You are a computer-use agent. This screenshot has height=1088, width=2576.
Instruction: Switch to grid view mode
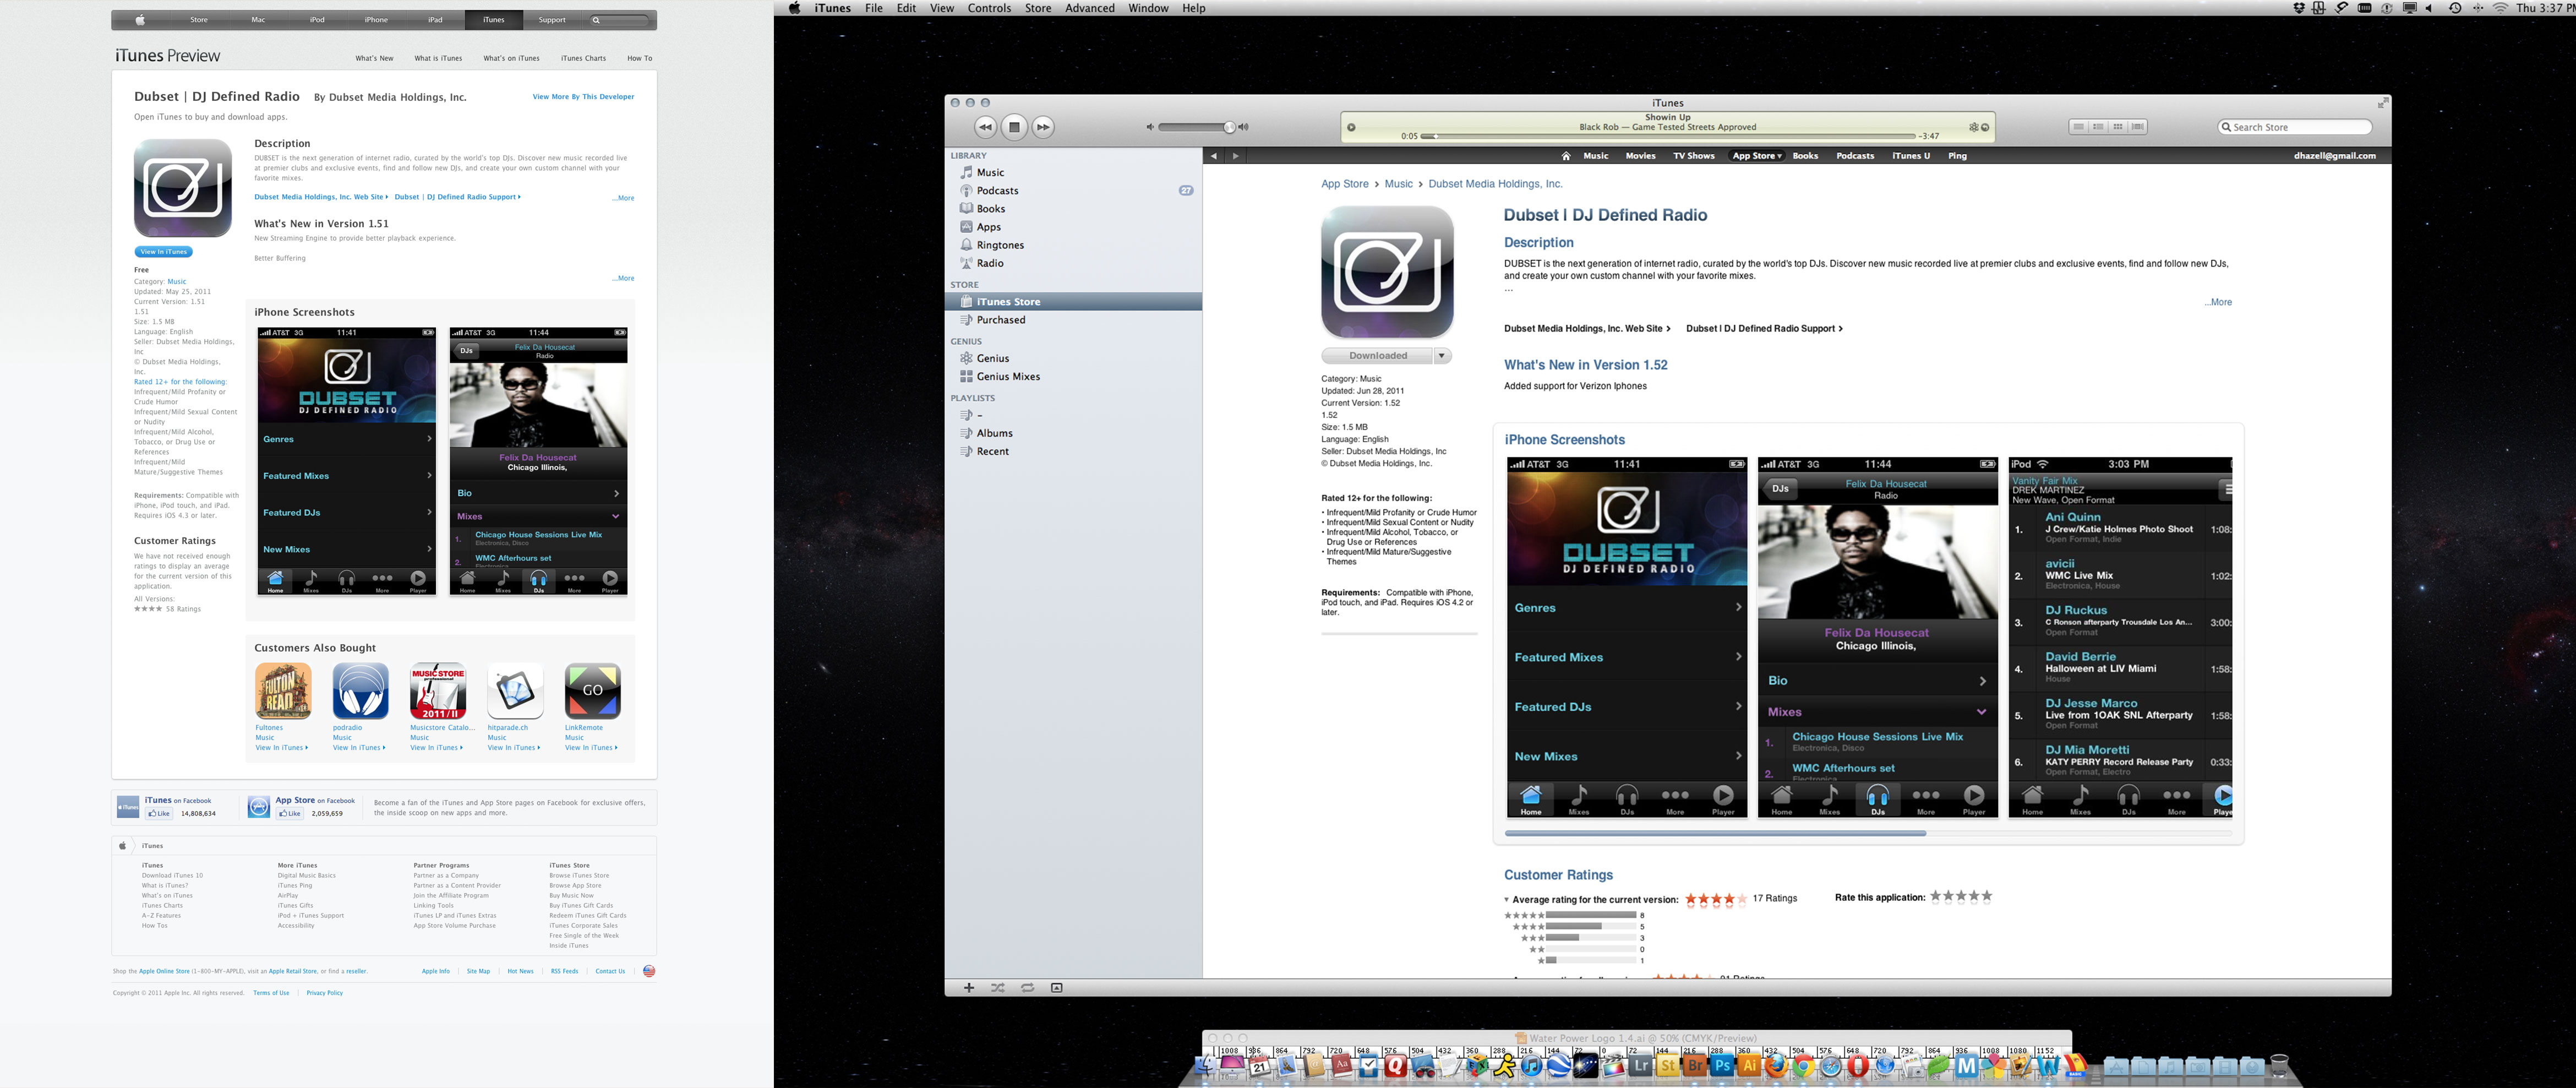point(2118,127)
